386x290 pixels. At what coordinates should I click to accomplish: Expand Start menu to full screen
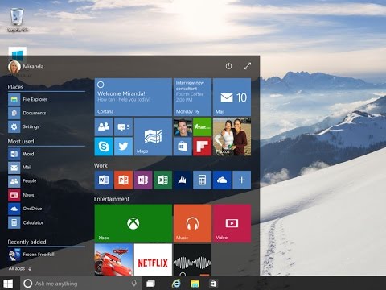click(248, 66)
